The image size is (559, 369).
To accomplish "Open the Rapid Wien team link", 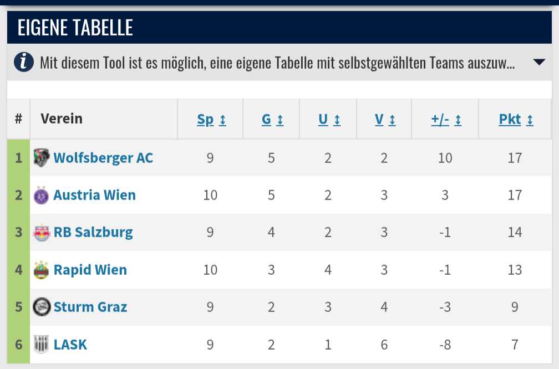I will [90, 270].
